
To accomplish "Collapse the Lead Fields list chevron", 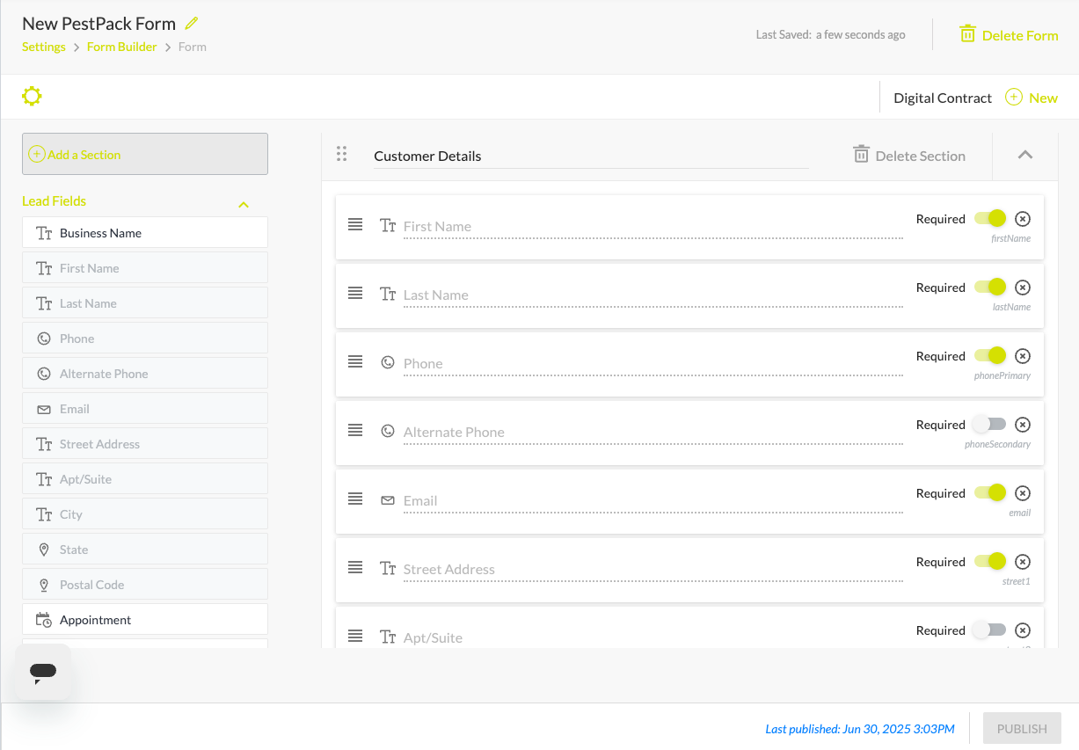I will 244,204.
